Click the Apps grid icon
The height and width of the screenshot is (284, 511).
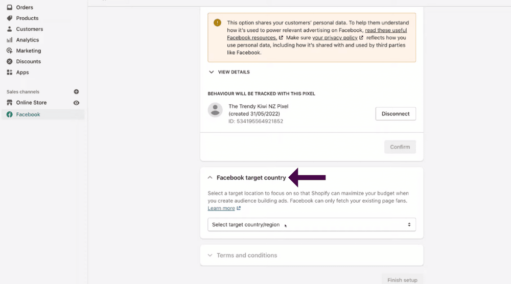click(9, 73)
